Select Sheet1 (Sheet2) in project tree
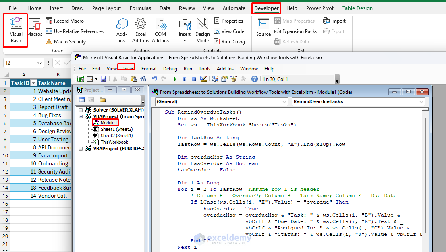This screenshot has width=446, height=252. 116,129
